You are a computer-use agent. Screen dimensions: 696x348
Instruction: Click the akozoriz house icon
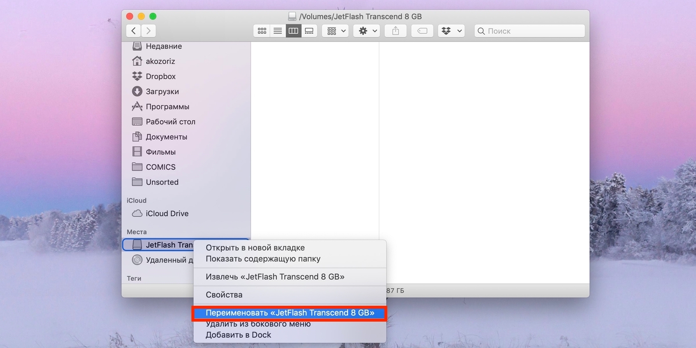click(137, 61)
